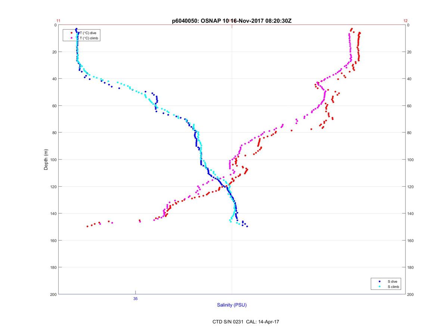Click the '160' tick on right depth axis

pos(411,240)
